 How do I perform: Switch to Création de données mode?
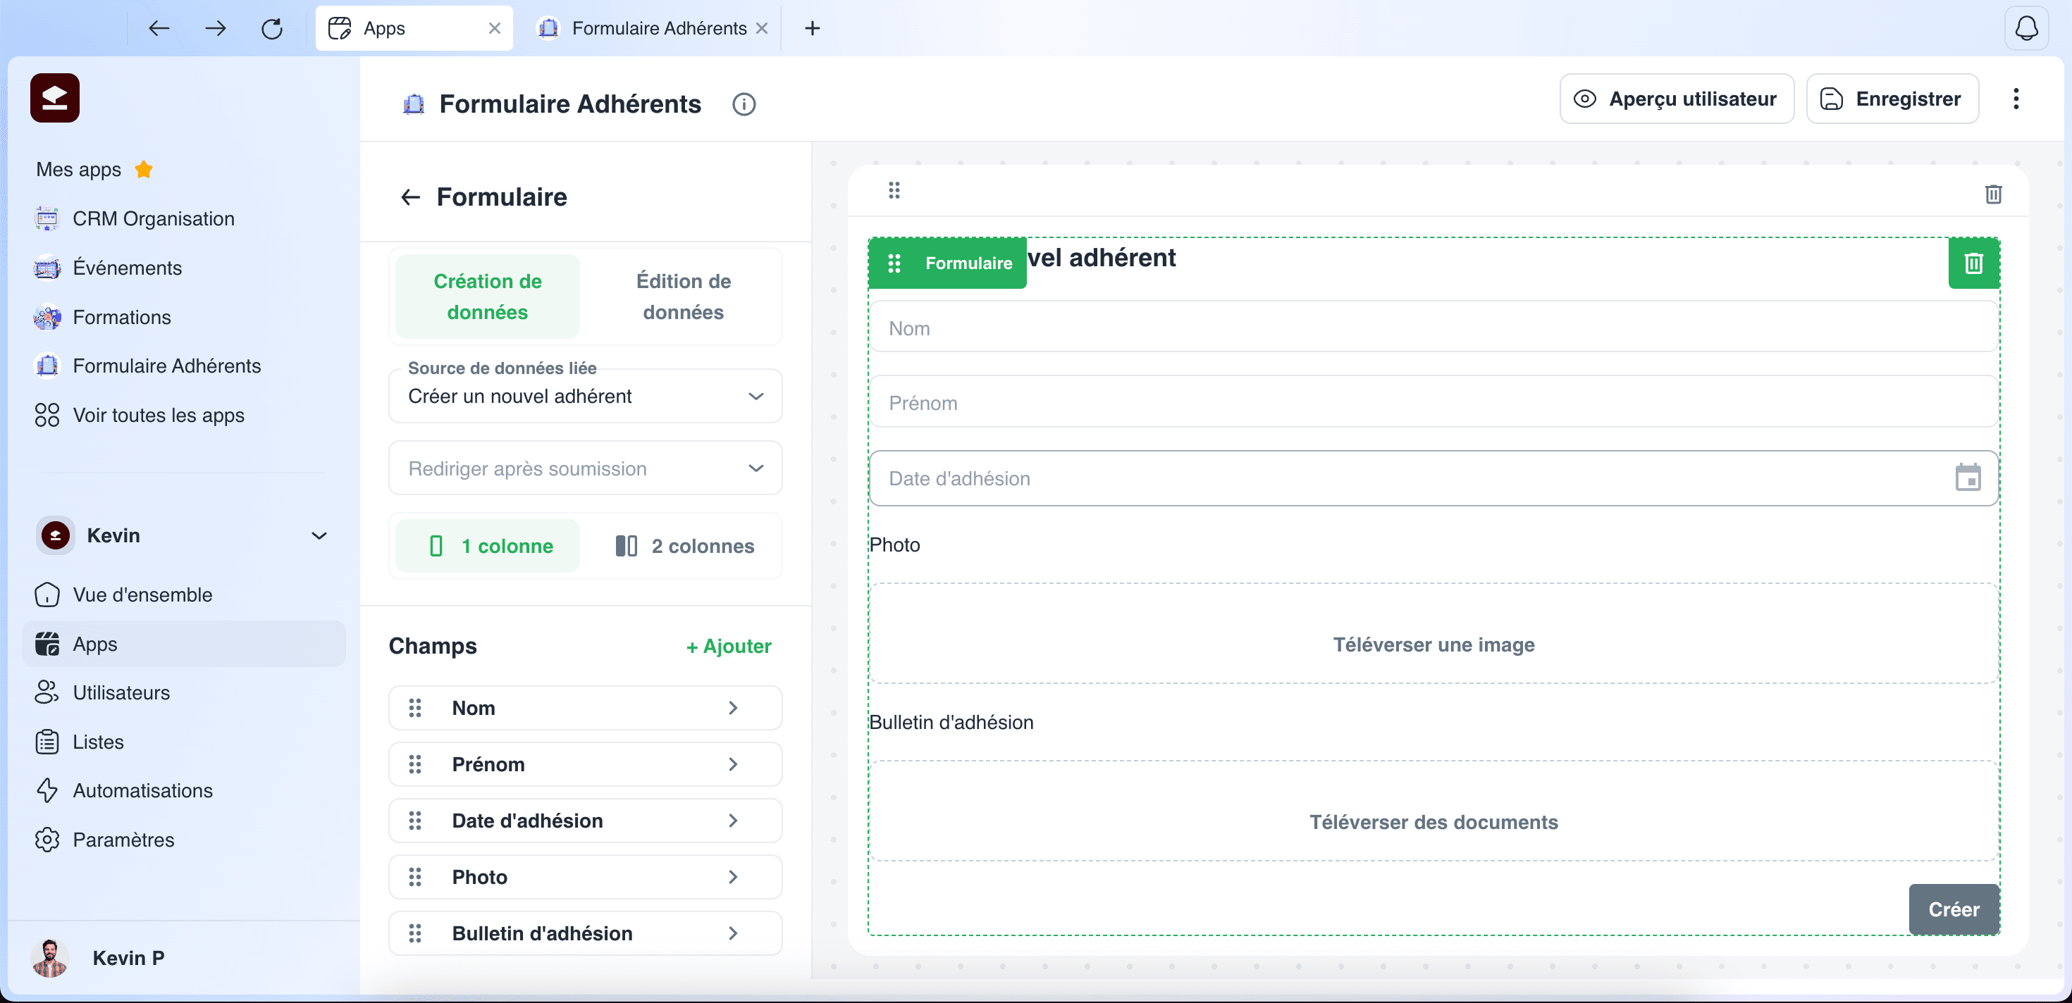[x=488, y=297]
